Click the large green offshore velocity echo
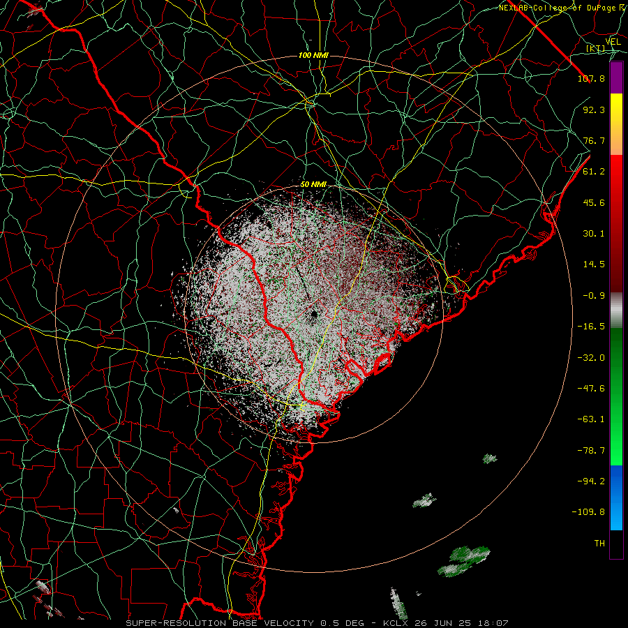 [464, 561]
